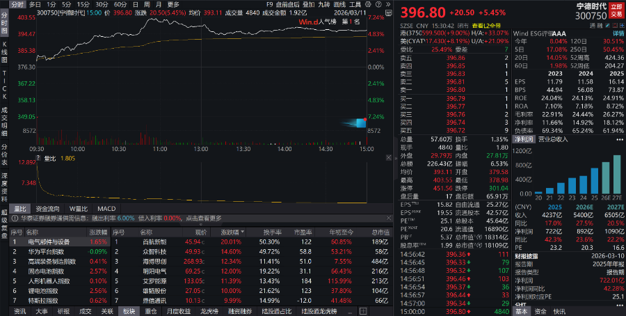Switch to the MACD indicator tab
The width and height of the screenshot is (626, 316).
(x=106, y=208)
